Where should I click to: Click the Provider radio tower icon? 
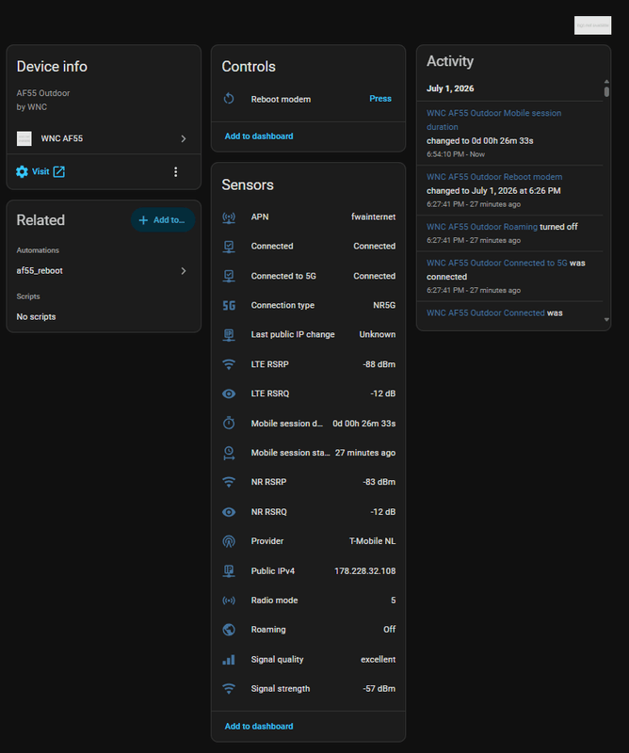229,542
